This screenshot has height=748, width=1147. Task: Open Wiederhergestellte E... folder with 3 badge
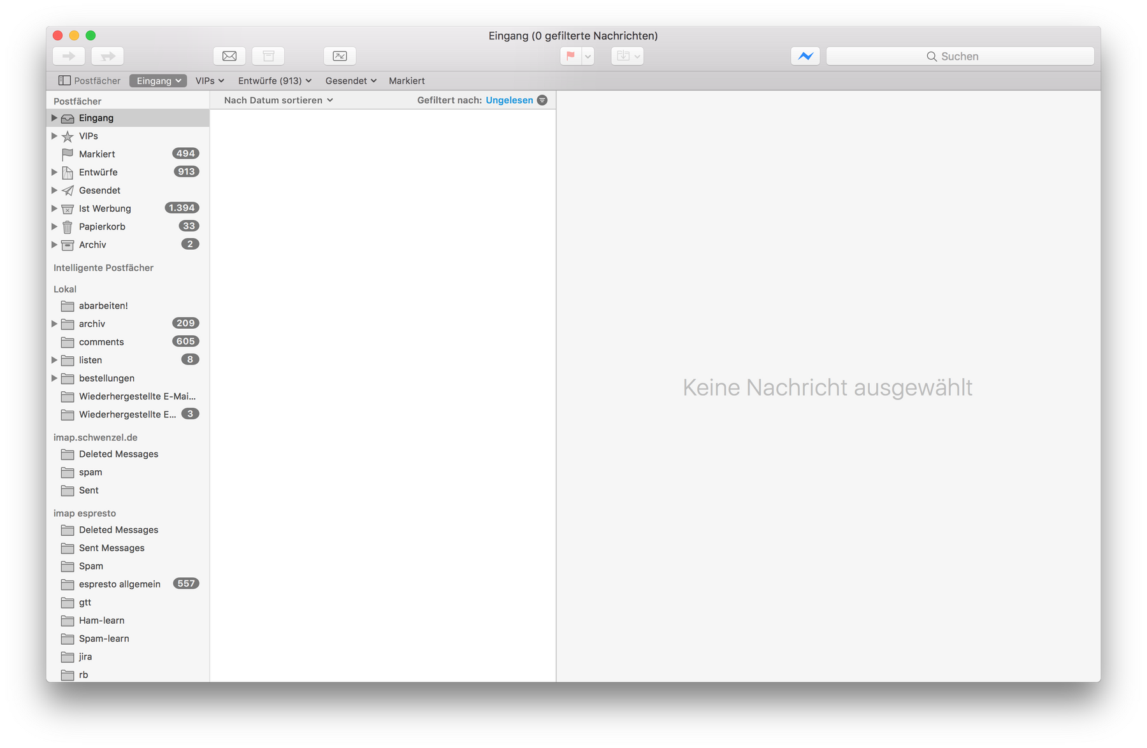pyautogui.click(x=127, y=414)
